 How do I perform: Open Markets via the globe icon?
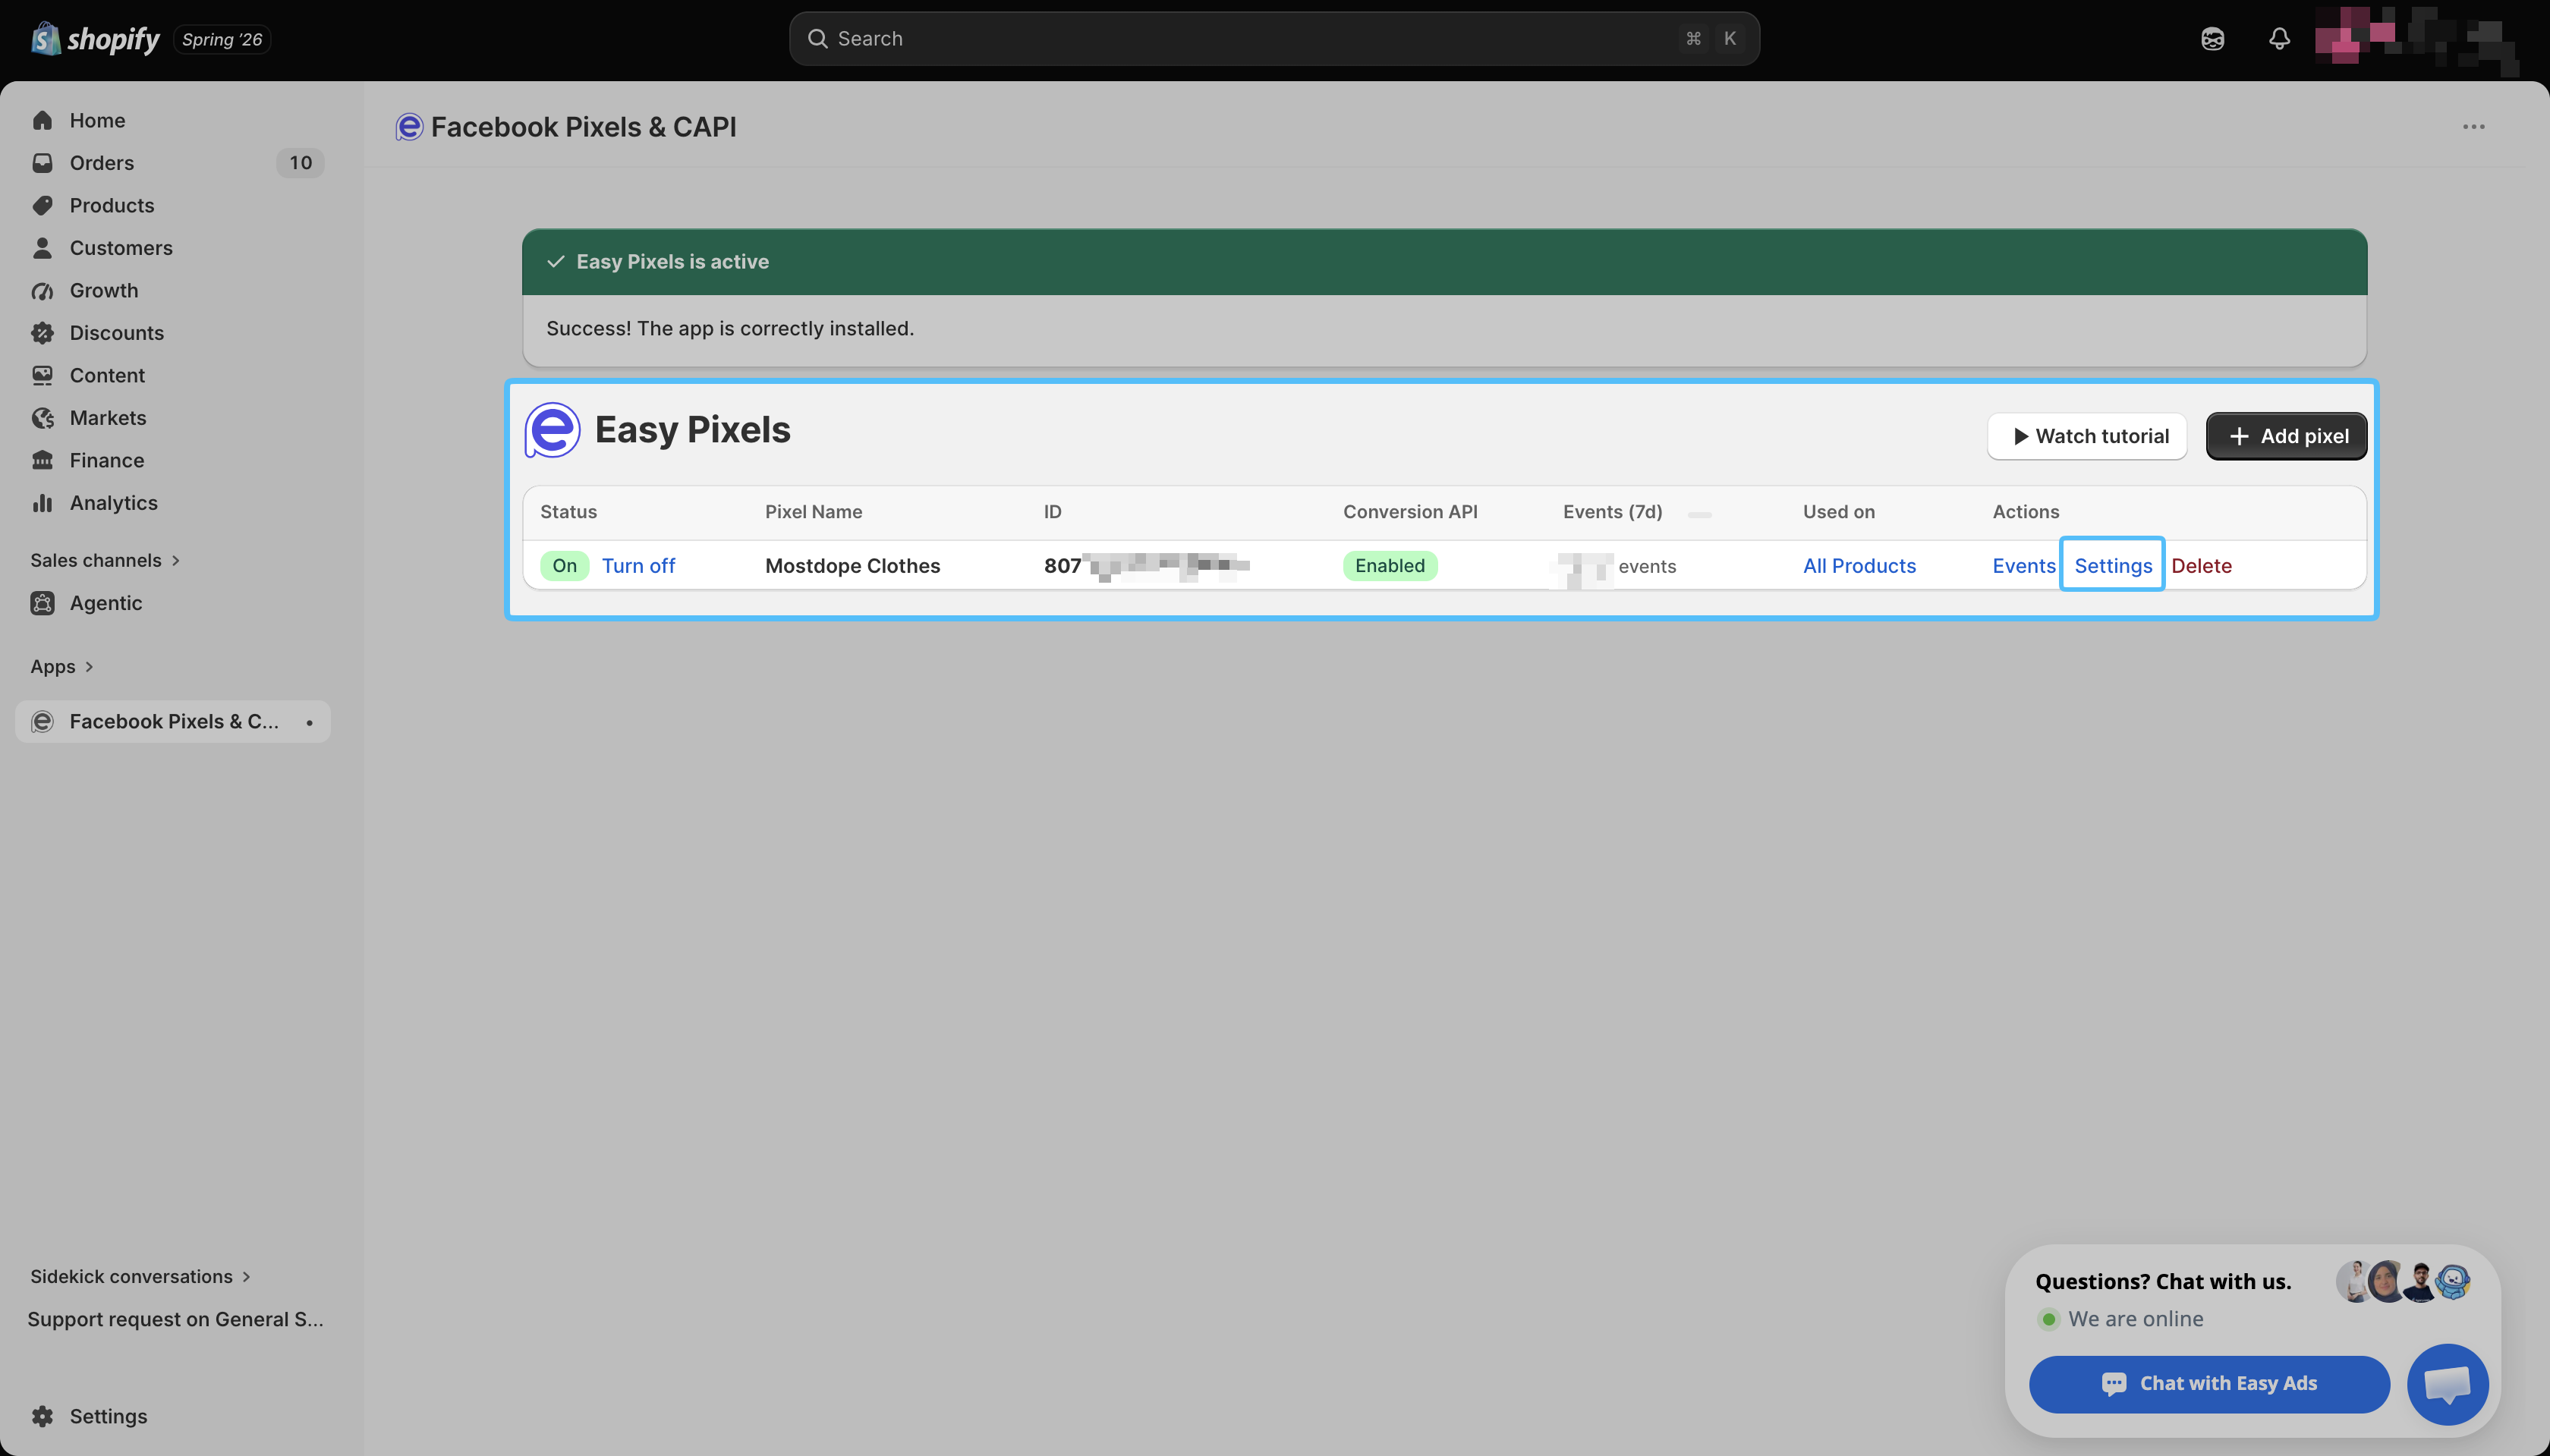tap(42, 418)
